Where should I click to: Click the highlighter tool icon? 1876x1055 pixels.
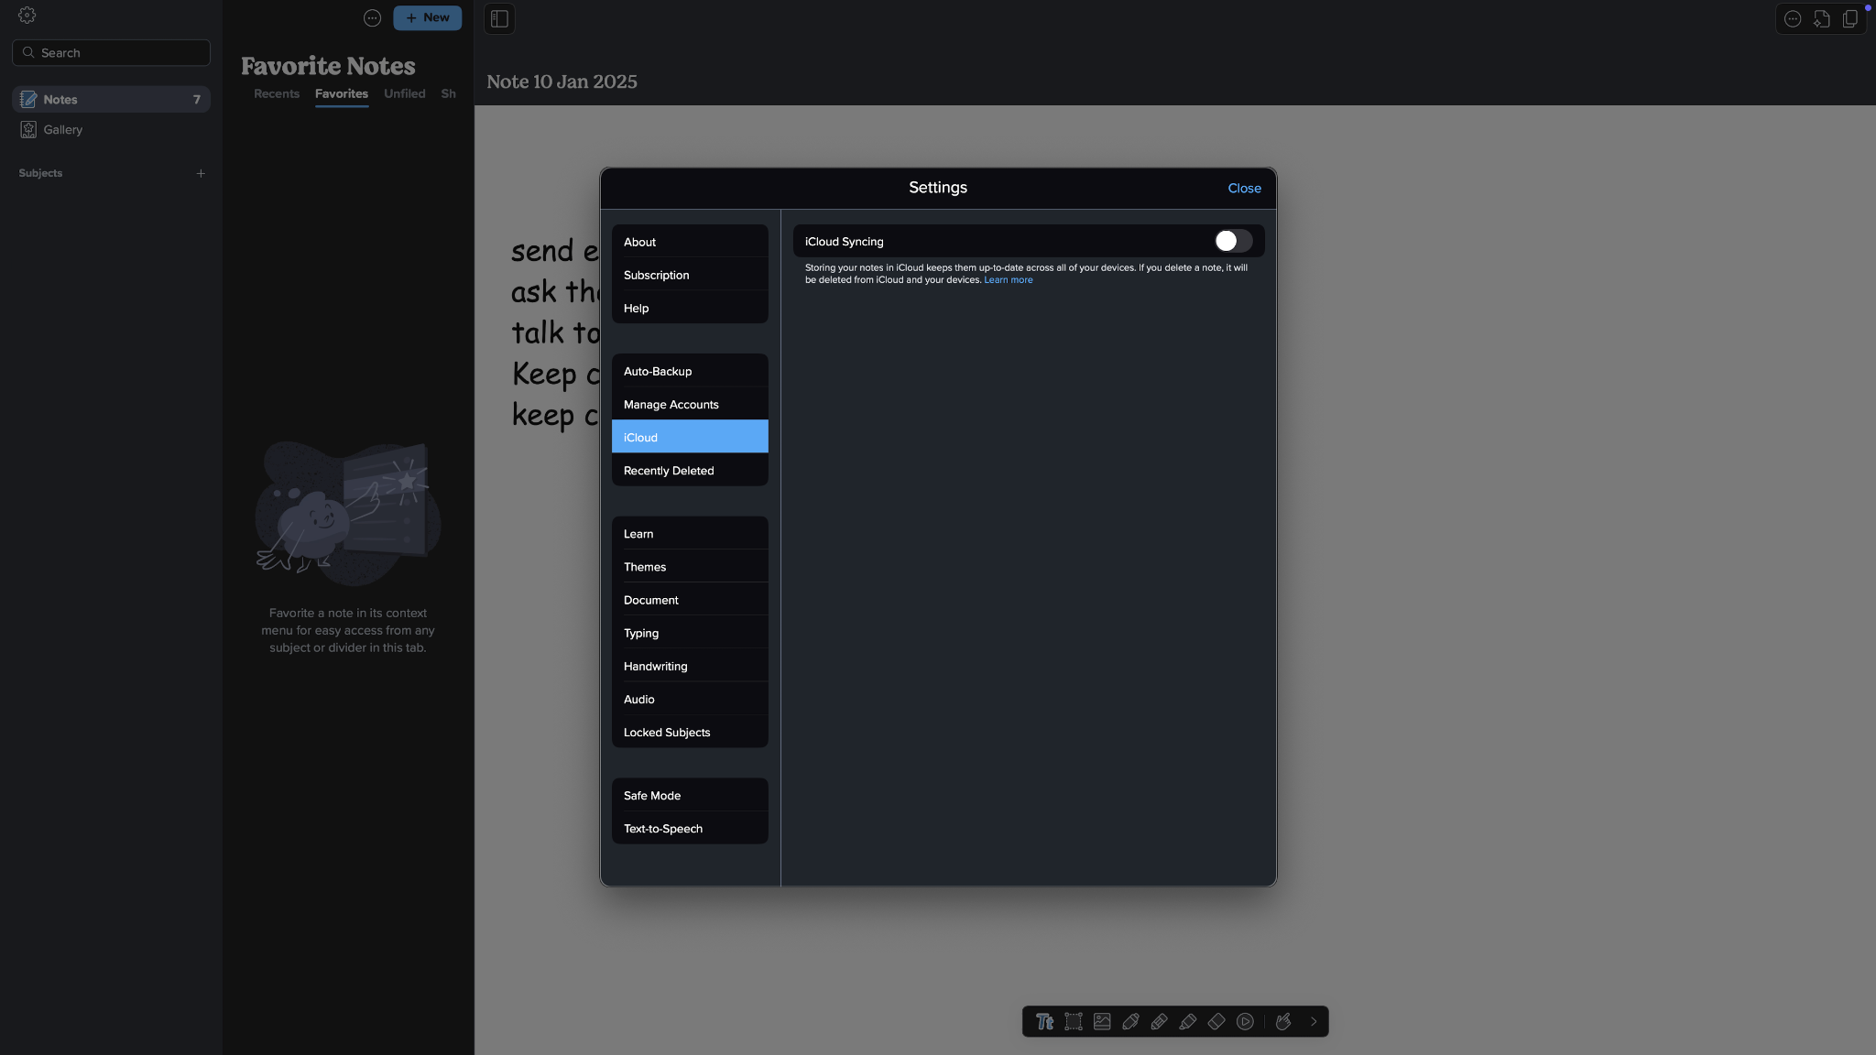1186,1021
